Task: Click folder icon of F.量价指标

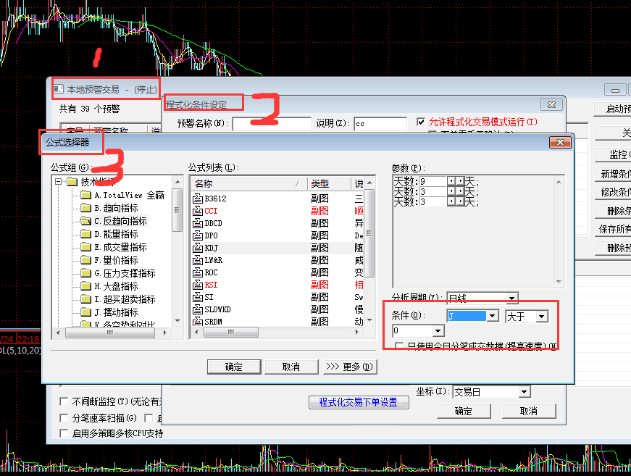Action: (85, 260)
